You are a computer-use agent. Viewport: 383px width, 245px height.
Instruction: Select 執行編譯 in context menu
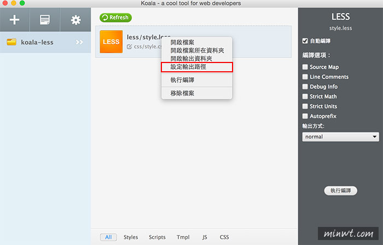[x=197, y=80]
